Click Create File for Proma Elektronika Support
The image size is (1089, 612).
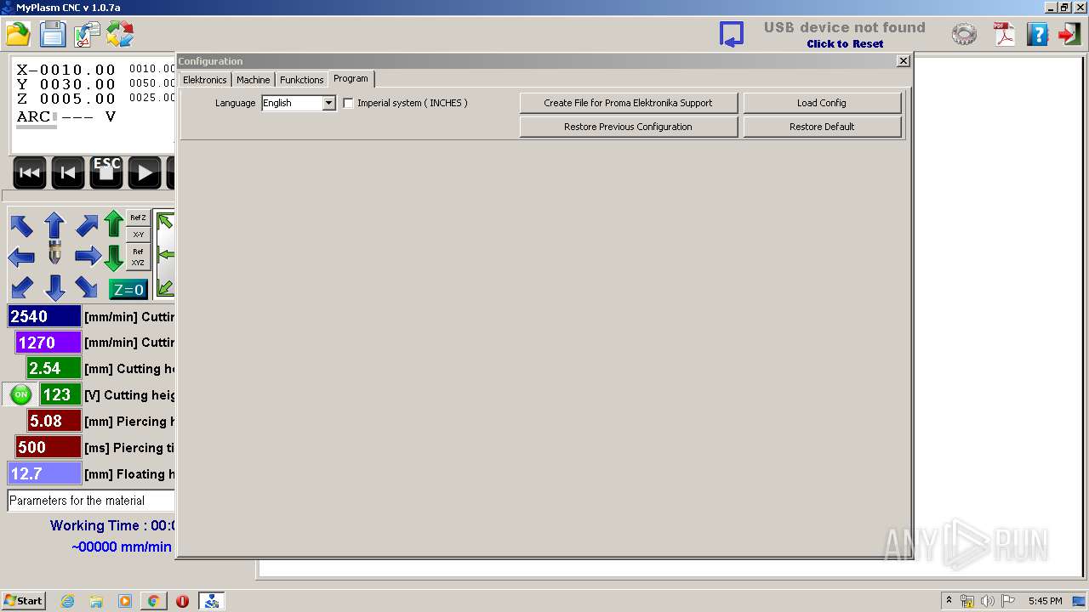628,103
